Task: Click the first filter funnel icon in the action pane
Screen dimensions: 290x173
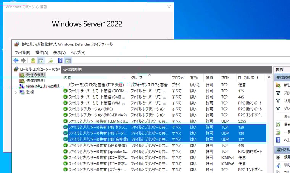Action: point(278,93)
